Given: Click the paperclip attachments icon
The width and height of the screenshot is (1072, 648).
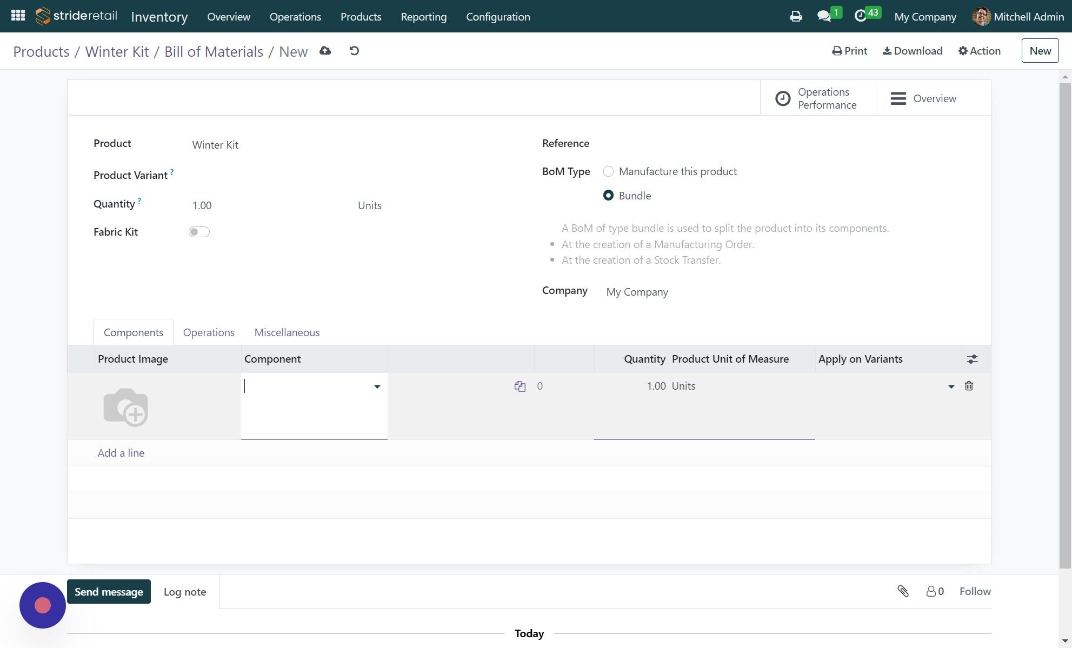Looking at the screenshot, I should click(x=903, y=591).
